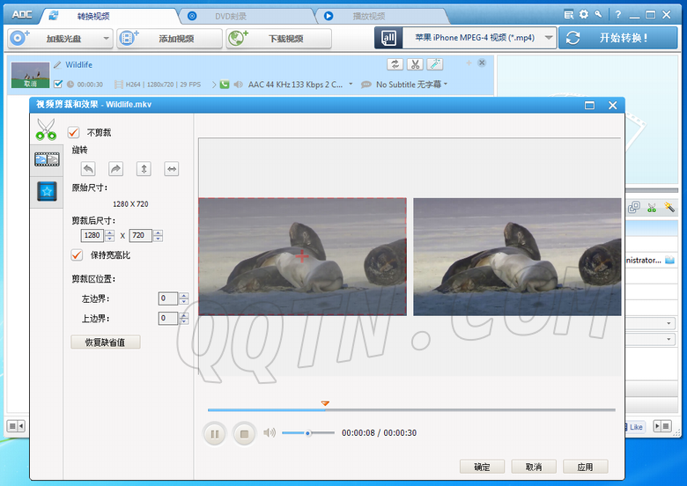Screen dimensions: 687x486
Task: Uncheck 保持宽高比 keep aspect ratio
Action: click(77, 254)
